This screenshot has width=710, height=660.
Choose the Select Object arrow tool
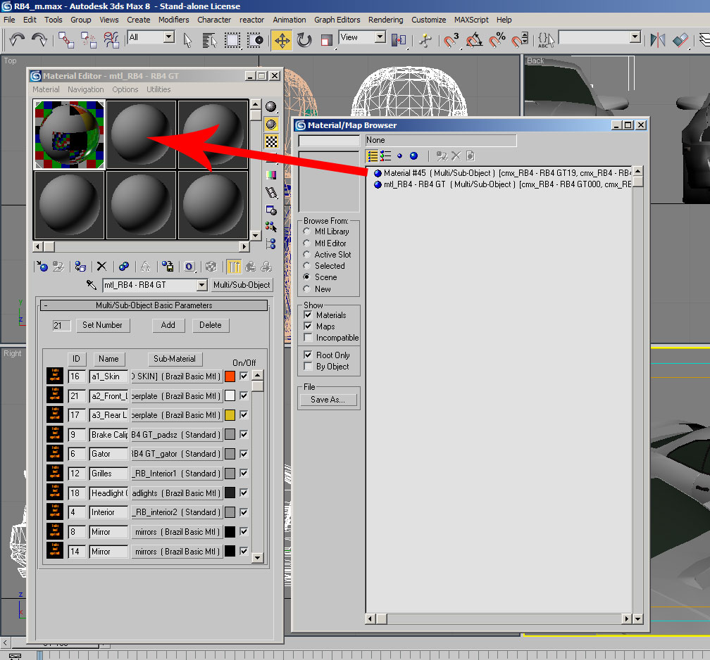(187, 40)
